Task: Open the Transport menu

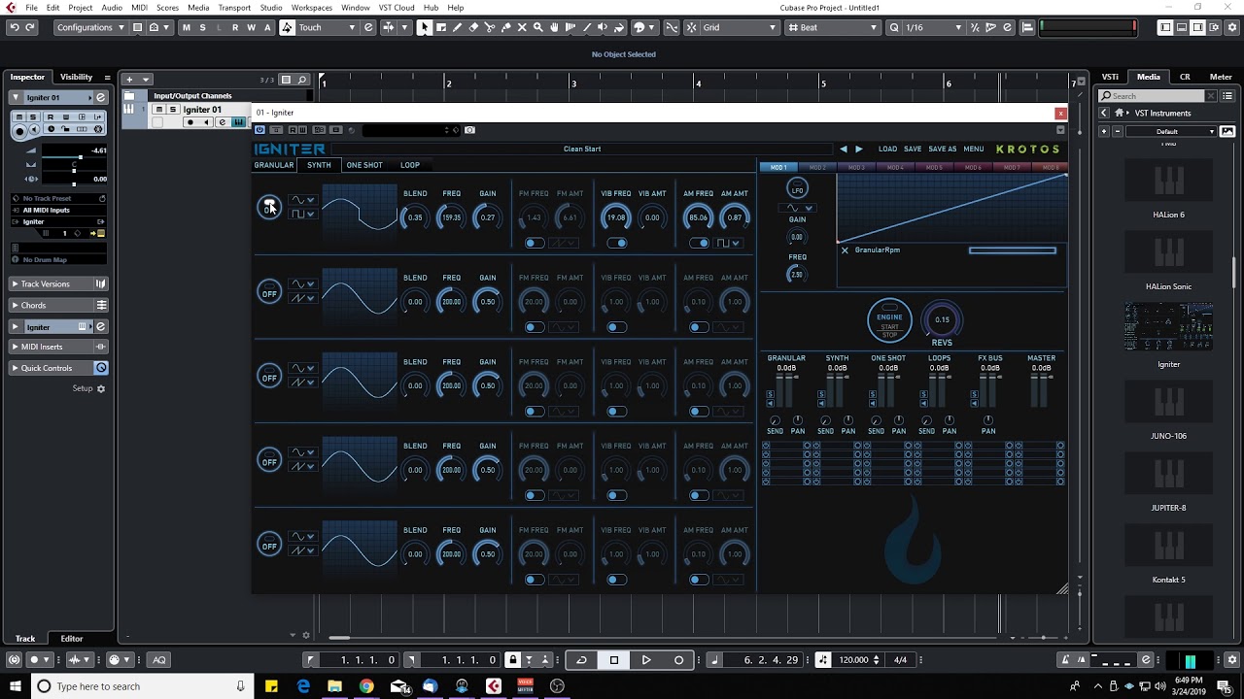Action: coord(234,8)
